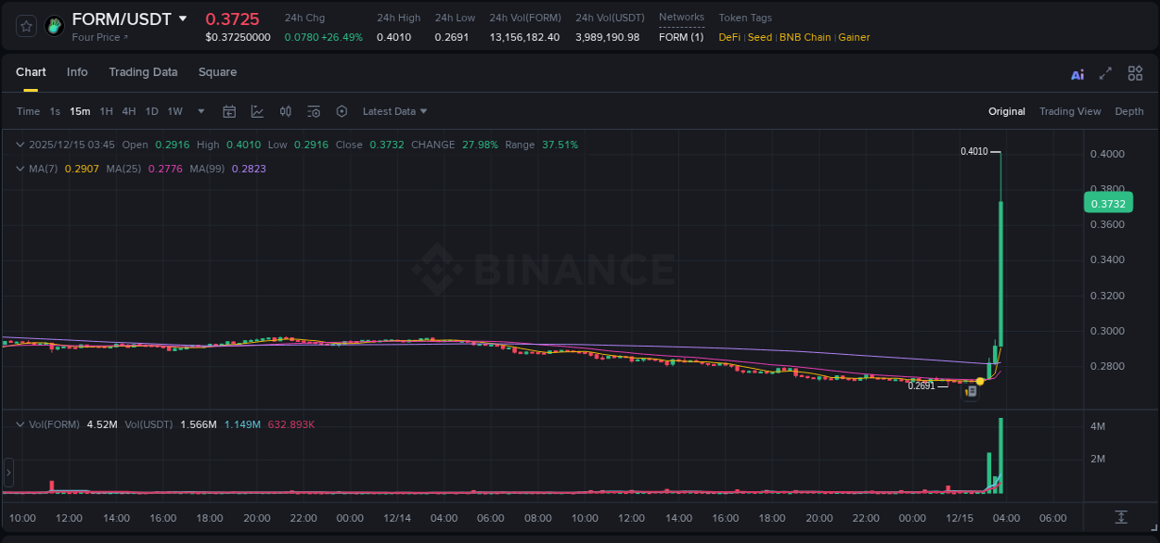Open the Four Price link
1160x543 pixels.
click(x=100, y=37)
